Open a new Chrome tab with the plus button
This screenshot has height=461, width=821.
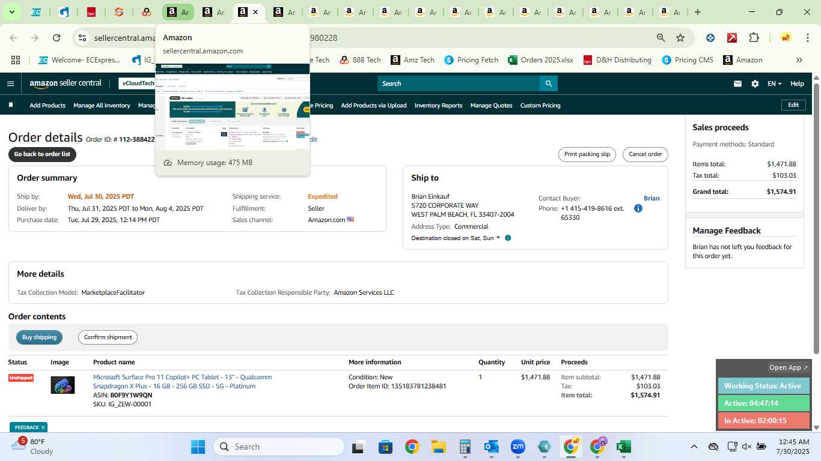click(698, 12)
